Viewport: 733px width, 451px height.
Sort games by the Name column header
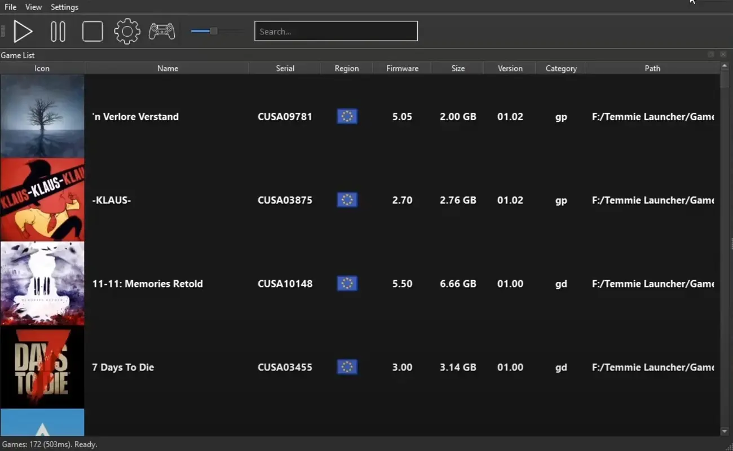click(167, 68)
